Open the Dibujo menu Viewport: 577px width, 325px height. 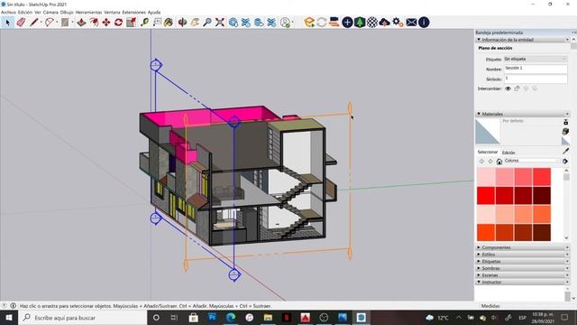tap(67, 12)
